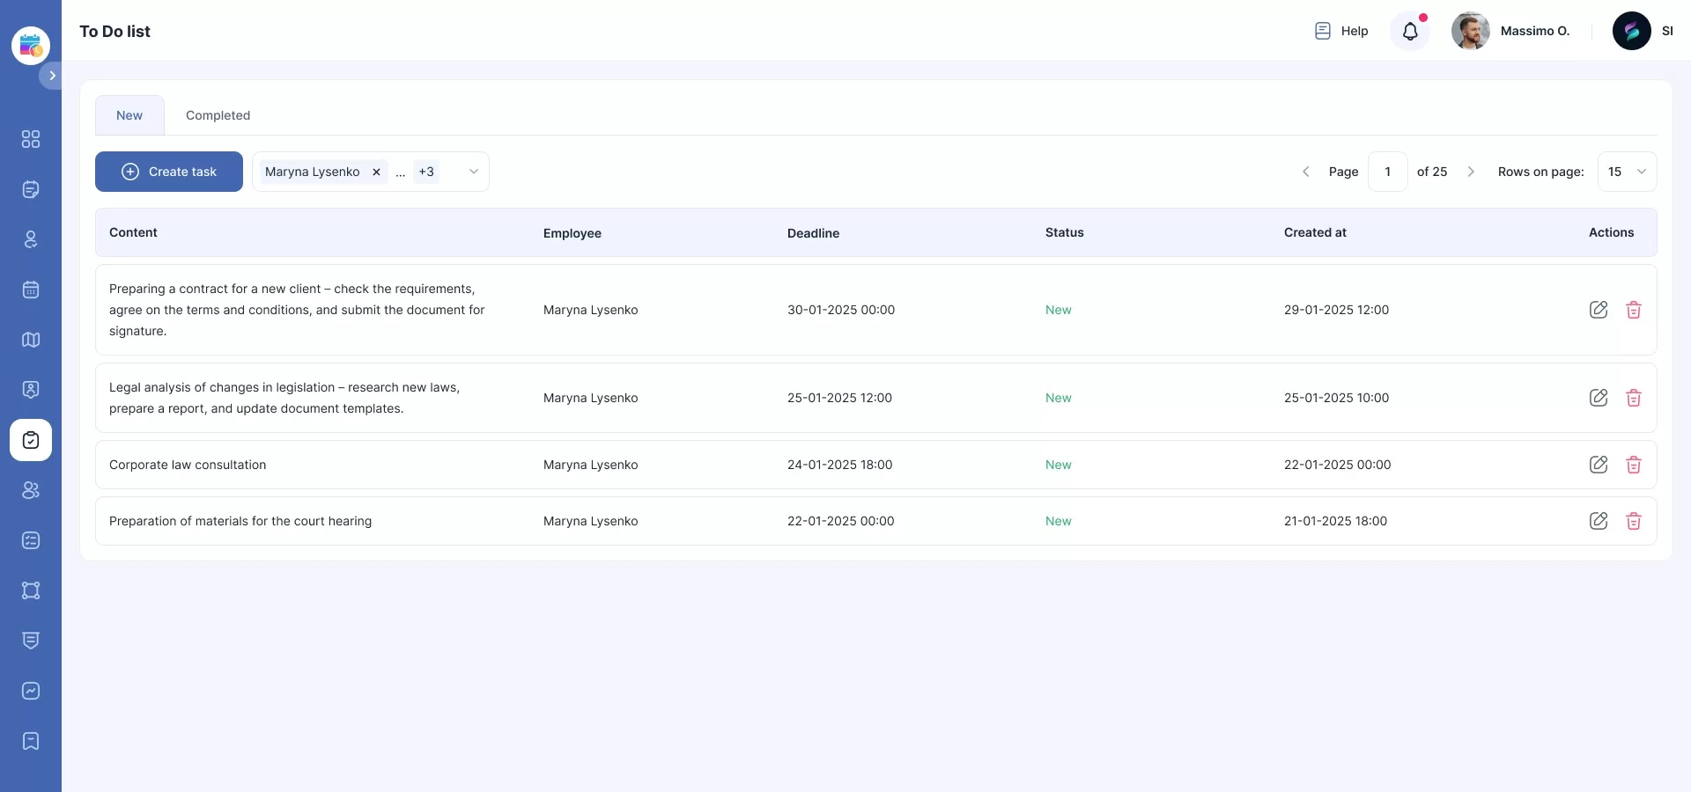
Task: Click the page number input field
Action: tap(1387, 172)
